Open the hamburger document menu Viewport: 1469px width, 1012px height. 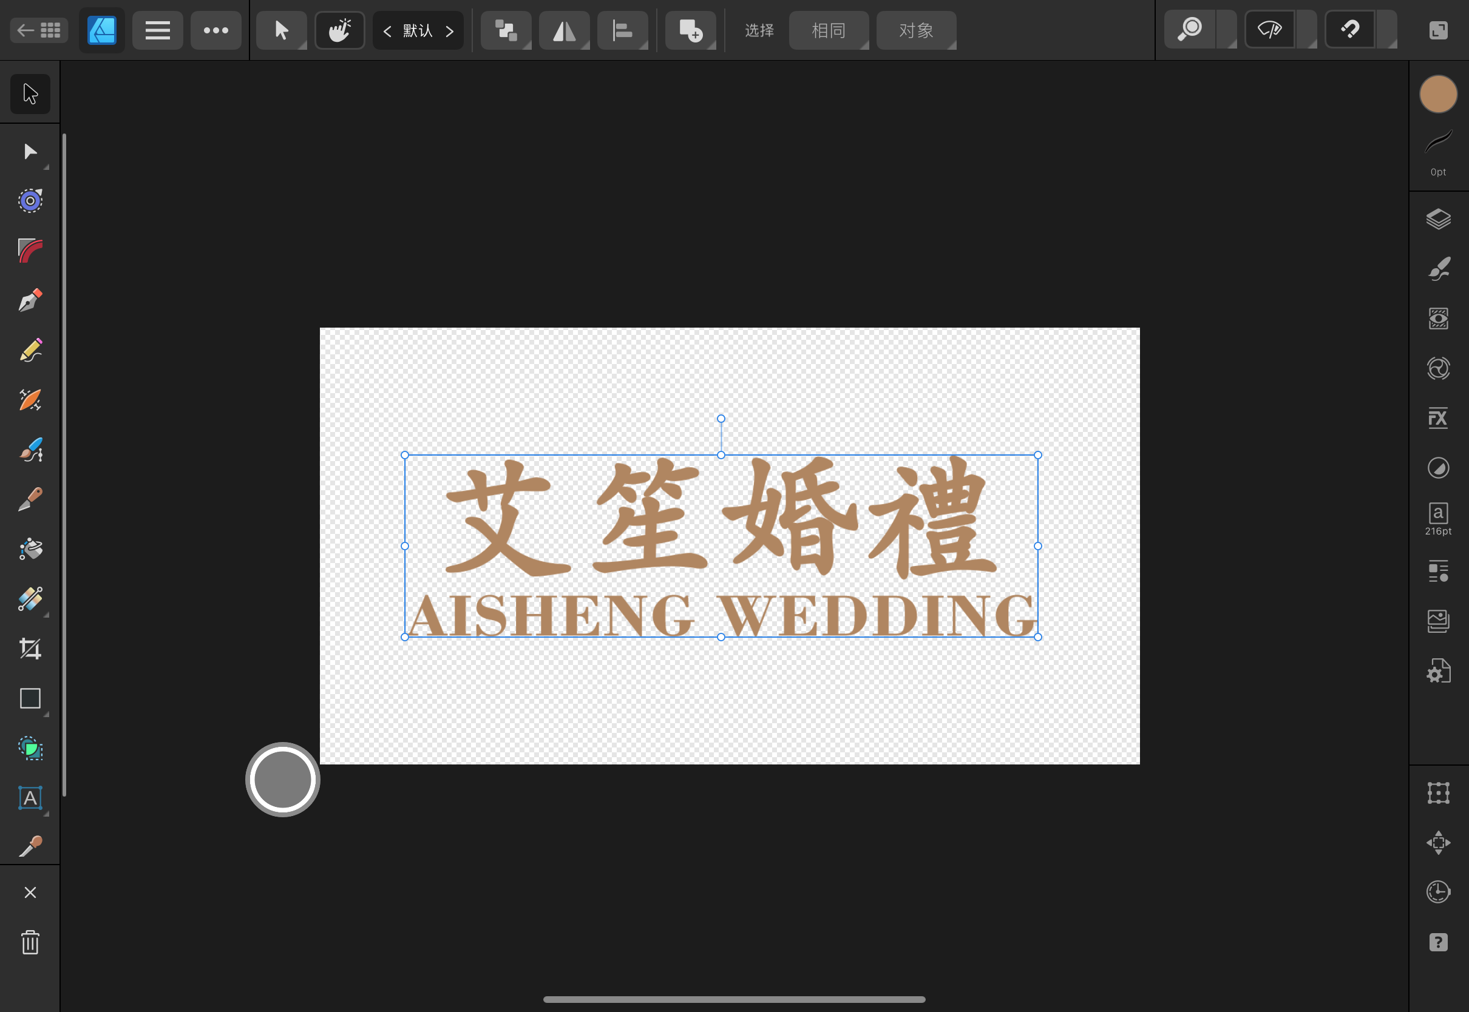click(157, 30)
